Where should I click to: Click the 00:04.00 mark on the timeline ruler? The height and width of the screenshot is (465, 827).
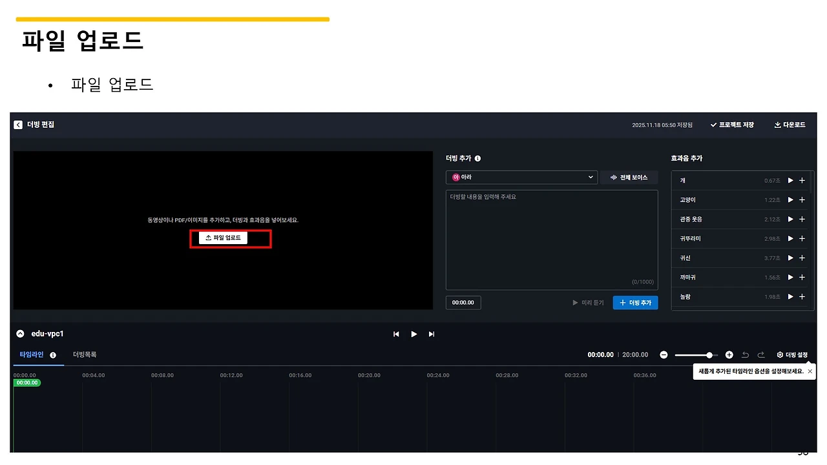(93, 375)
